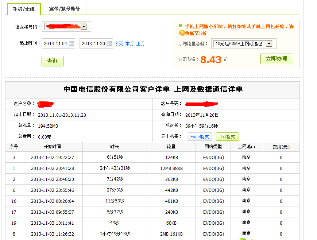Select the cell 2013-11-03 08:26:04

tap(53, 201)
